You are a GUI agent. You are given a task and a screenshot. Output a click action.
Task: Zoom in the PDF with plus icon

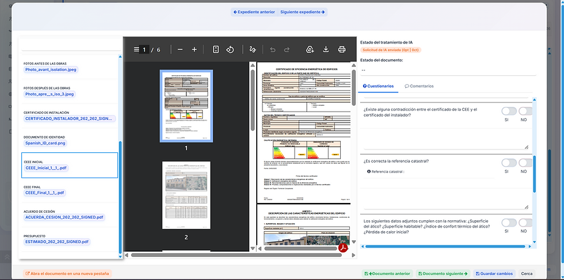point(195,49)
